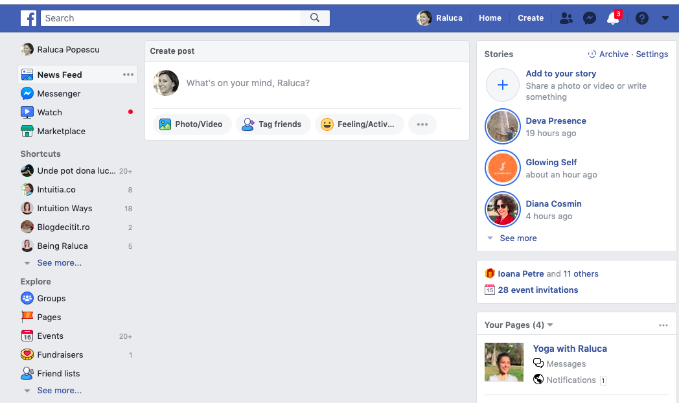
Task: Open Glowing Self story name link
Action: point(551,163)
